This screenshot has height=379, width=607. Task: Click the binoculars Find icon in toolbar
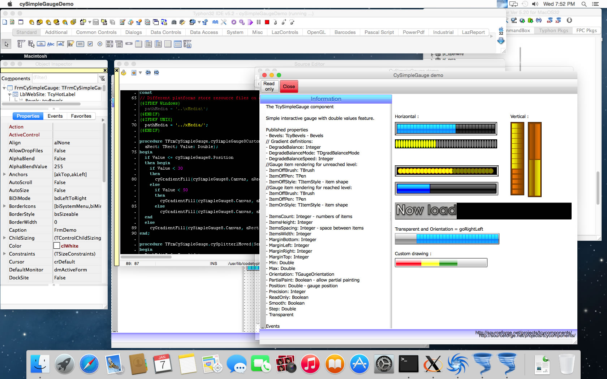click(174, 22)
